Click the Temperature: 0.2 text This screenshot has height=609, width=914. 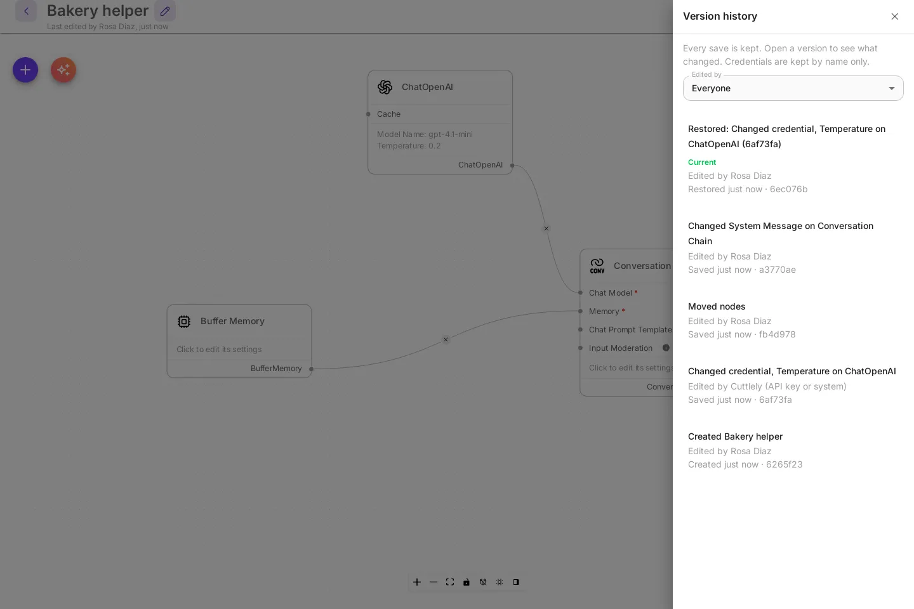tap(409, 146)
